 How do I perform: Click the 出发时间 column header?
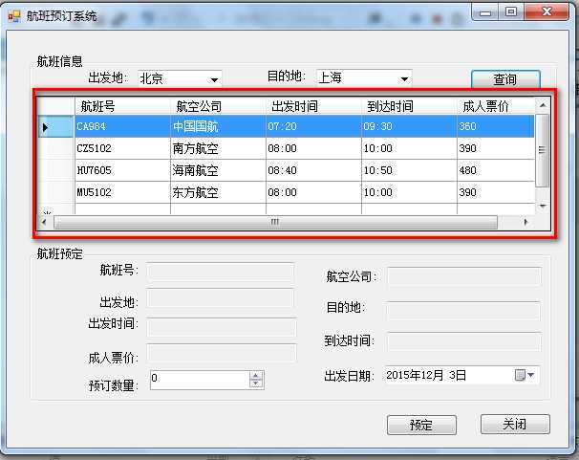pyautogui.click(x=313, y=106)
